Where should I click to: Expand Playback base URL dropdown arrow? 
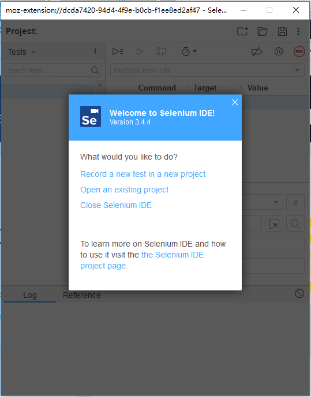297,70
